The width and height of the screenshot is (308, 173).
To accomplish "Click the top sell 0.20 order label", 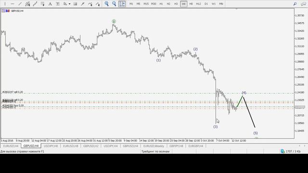I will point(13,92).
